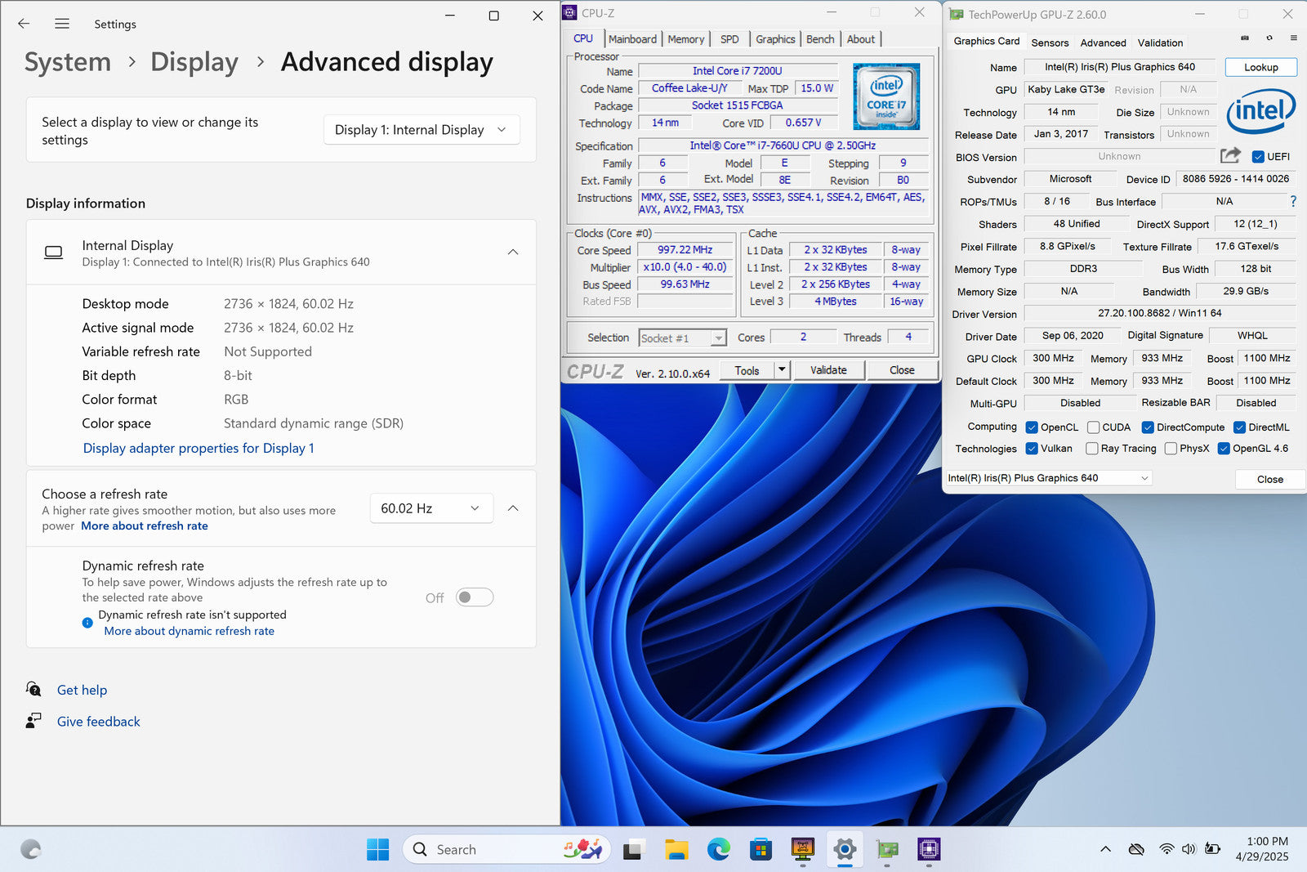Click the GPU-Z screenshot camera icon
This screenshot has width=1307, height=872.
pyautogui.click(x=1245, y=38)
